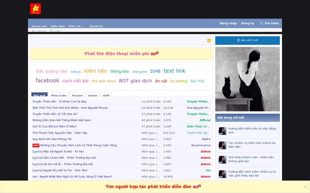Close the bottom yellow notice banner

click(305, 187)
